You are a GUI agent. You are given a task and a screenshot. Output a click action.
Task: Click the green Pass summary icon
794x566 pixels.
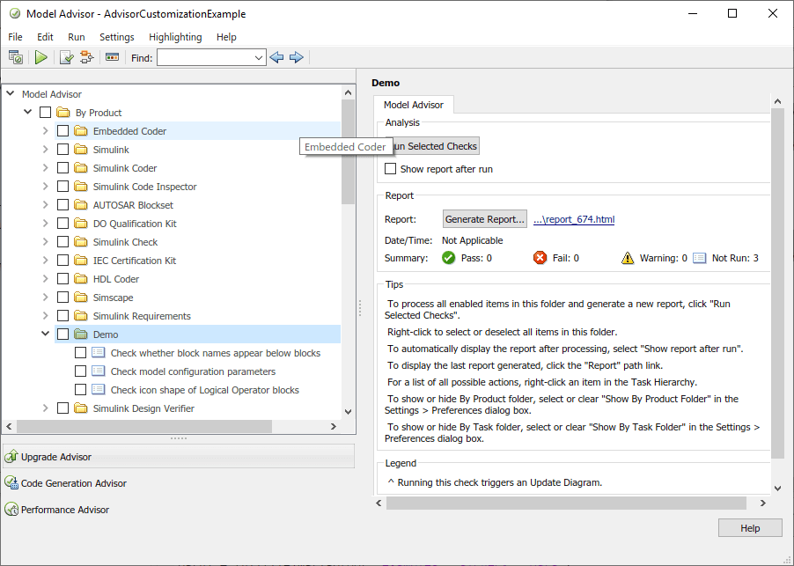tap(448, 258)
